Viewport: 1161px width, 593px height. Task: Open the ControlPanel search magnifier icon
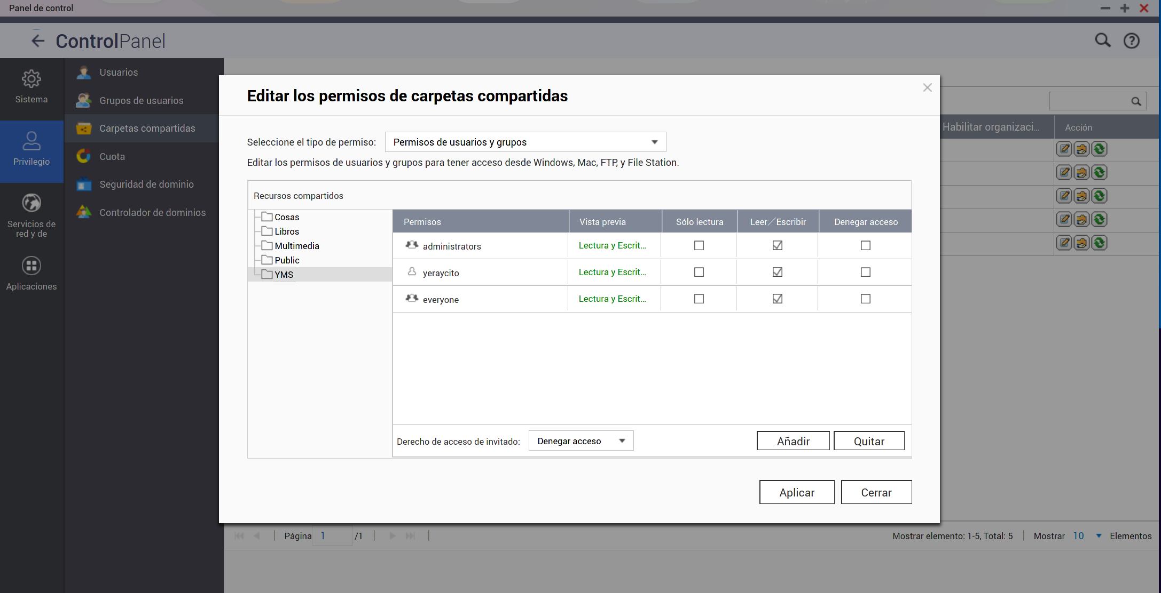[1102, 41]
